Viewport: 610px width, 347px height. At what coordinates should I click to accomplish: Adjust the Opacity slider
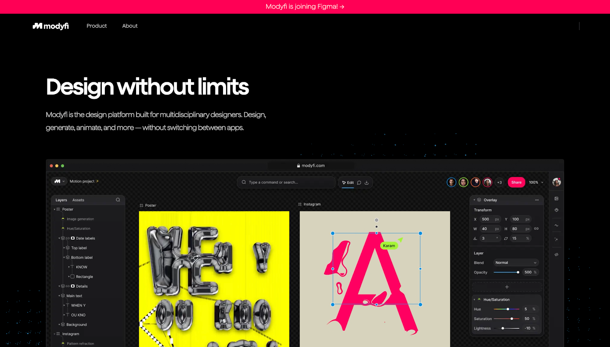(x=506, y=272)
